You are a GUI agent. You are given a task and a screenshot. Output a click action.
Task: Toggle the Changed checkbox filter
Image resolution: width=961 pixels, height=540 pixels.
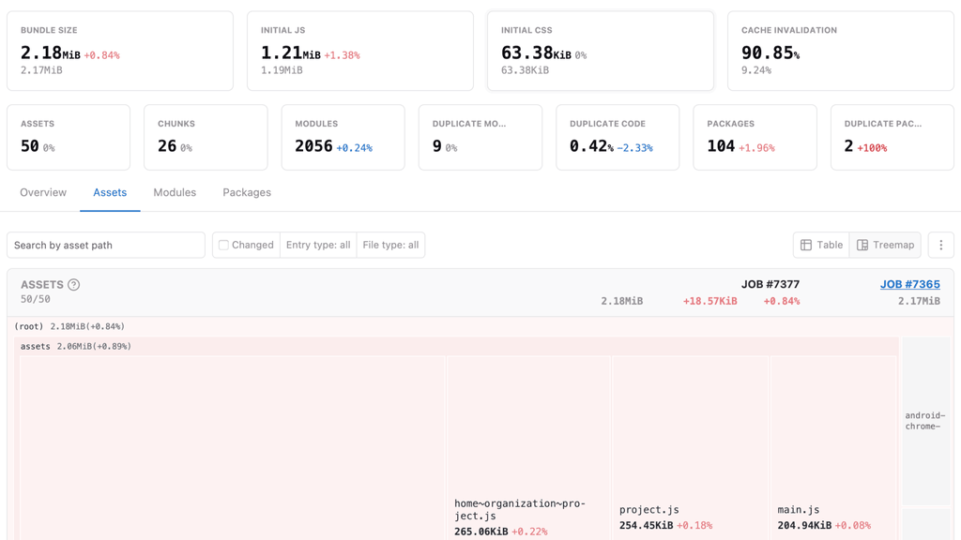(x=223, y=245)
